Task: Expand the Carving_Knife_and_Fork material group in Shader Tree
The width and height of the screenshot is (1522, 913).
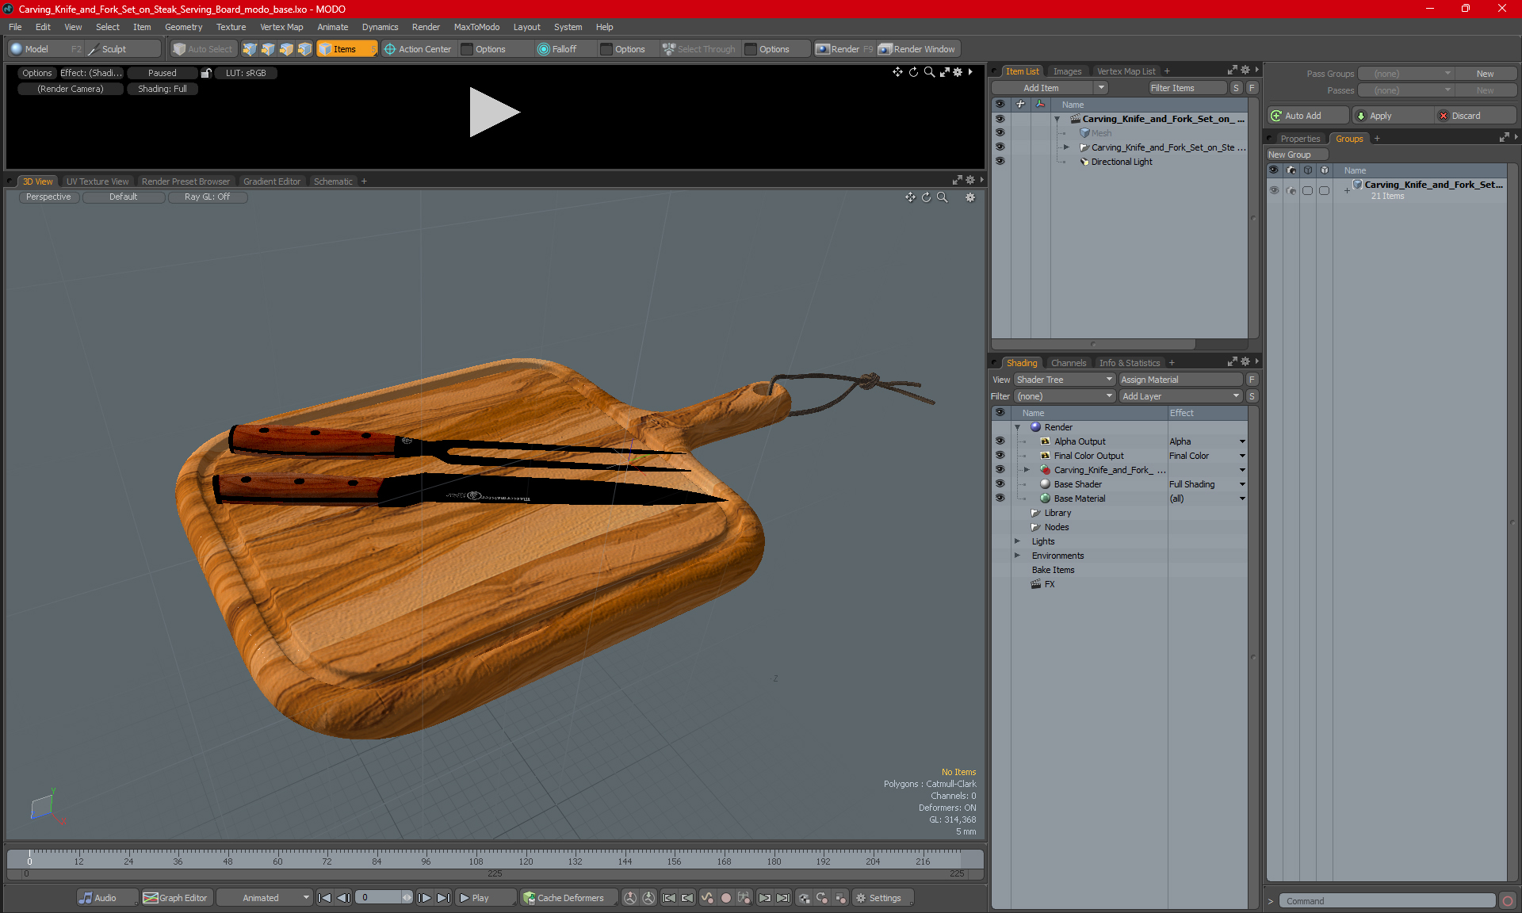Action: (x=1027, y=470)
